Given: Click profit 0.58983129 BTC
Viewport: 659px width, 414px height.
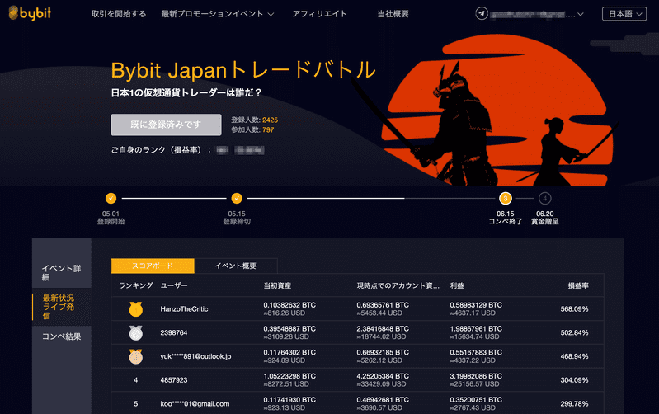Looking at the screenshot, I should click(x=476, y=305).
